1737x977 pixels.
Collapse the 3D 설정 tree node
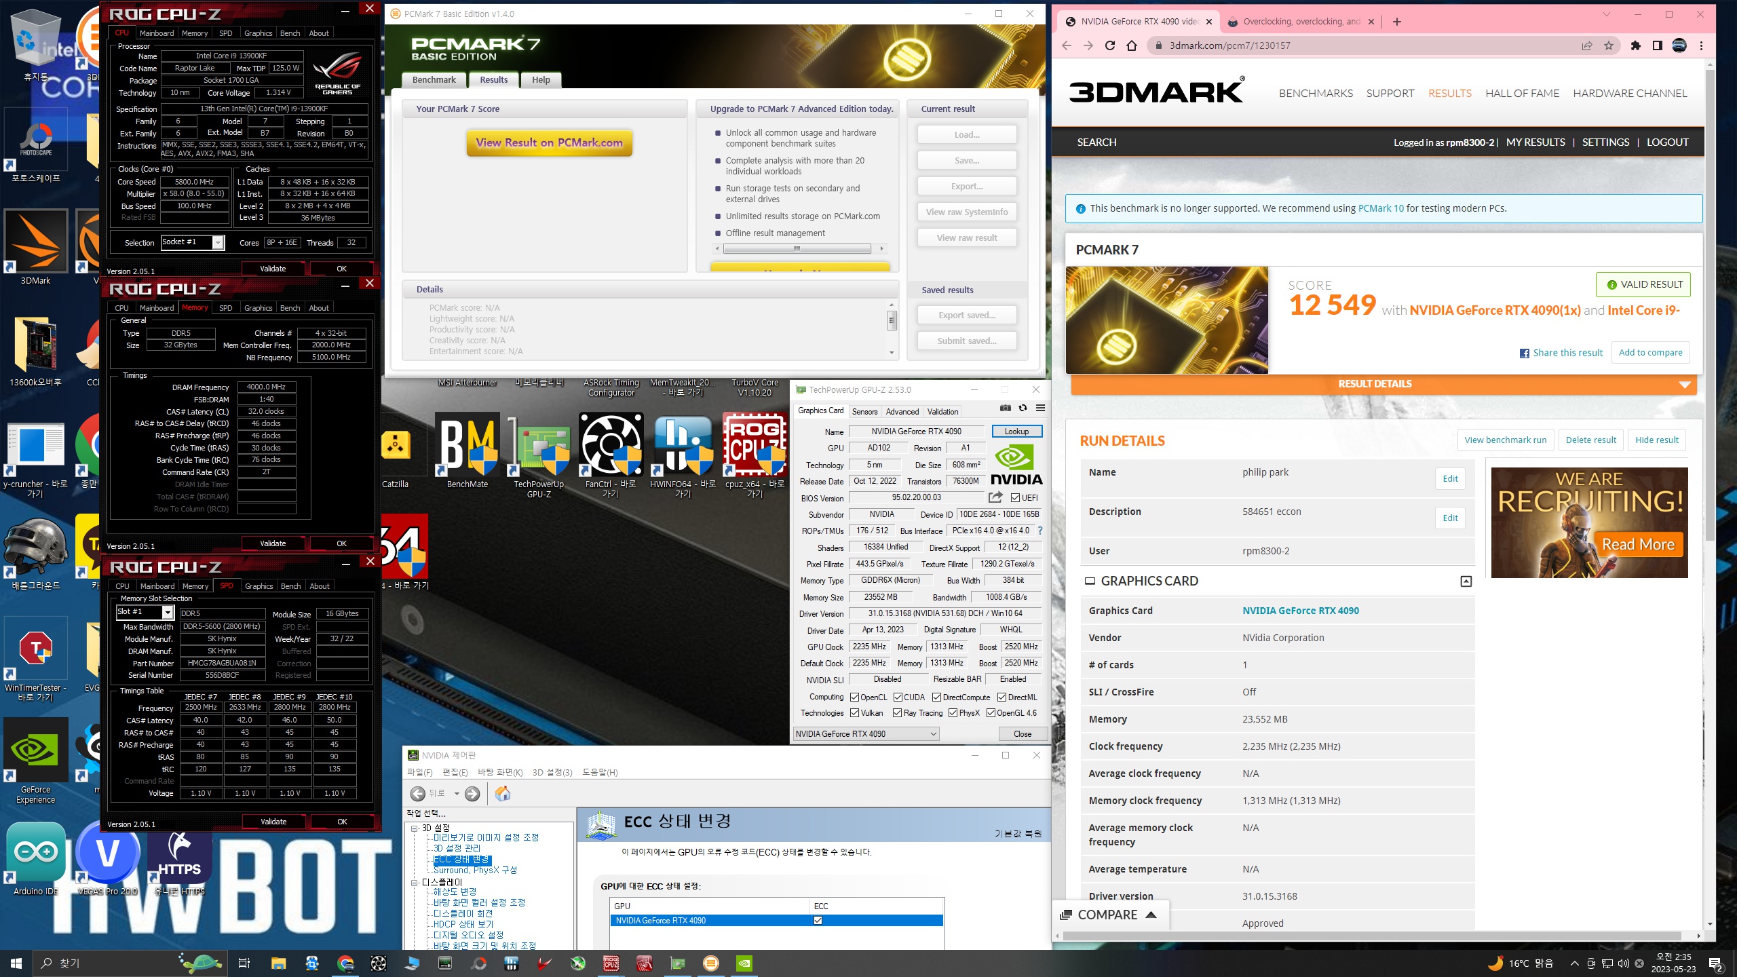(415, 828)
